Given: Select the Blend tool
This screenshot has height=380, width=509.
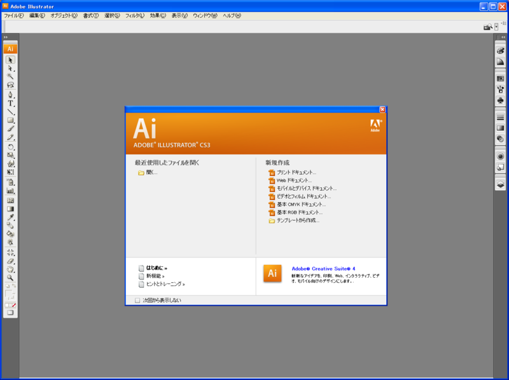Looking at the screenshot, I should coord(10,226).
